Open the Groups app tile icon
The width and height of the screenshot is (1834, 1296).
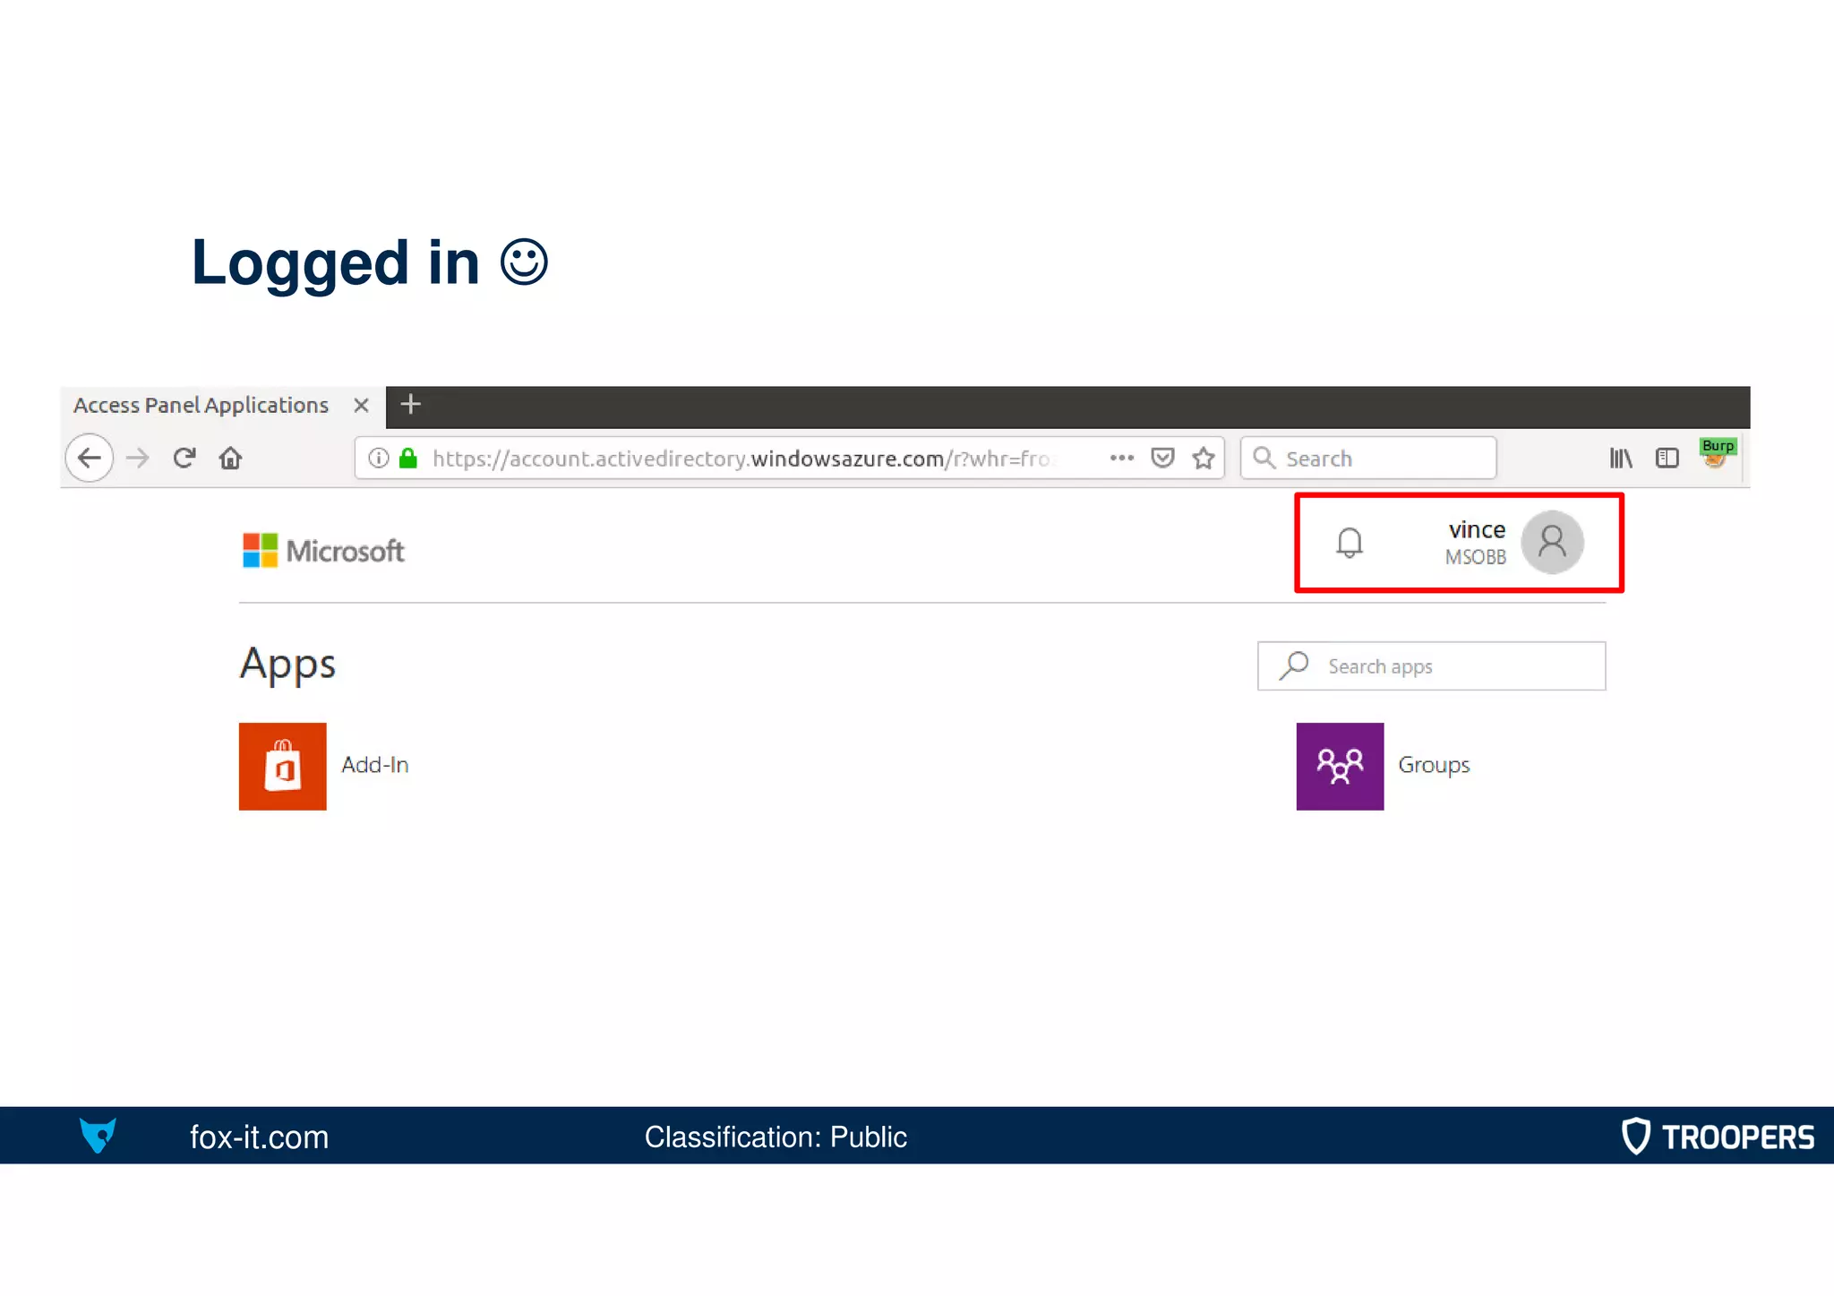point(1340,767)
